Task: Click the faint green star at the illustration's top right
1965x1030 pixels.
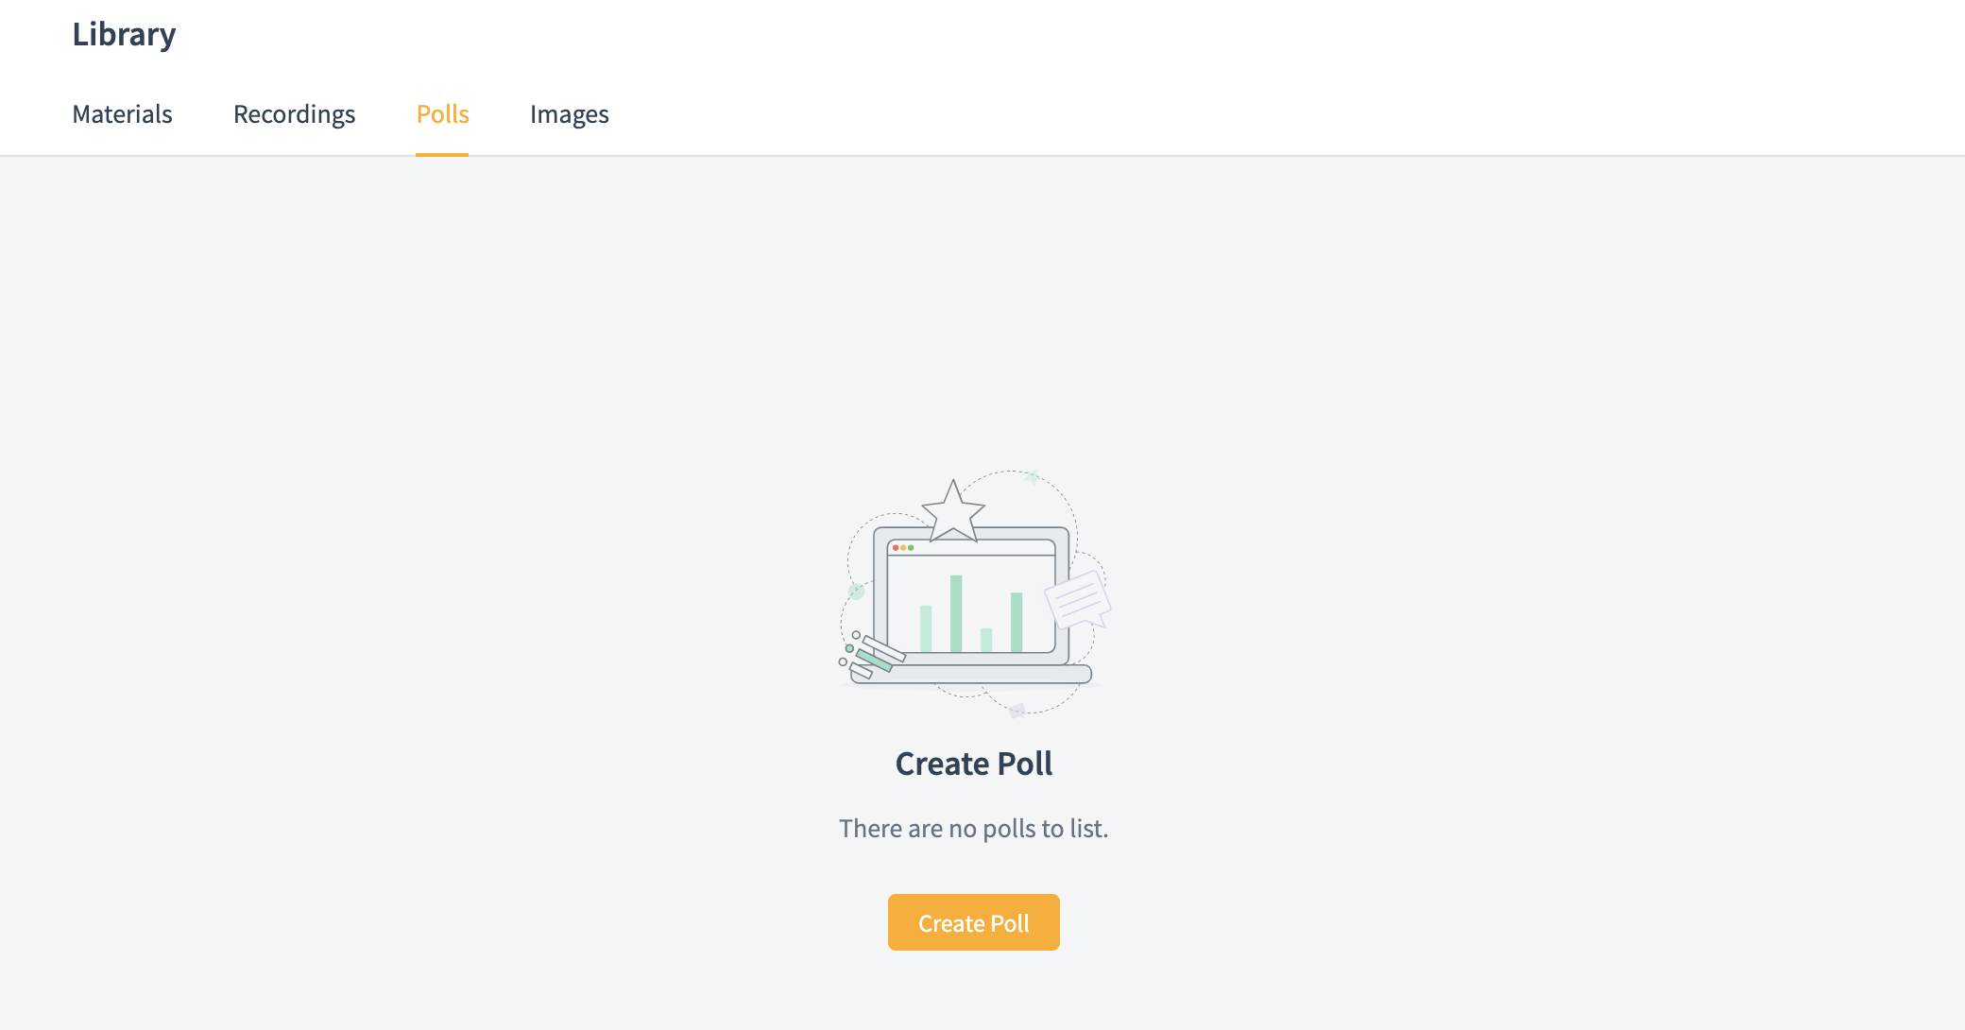Action: (x=1033, y=477)
